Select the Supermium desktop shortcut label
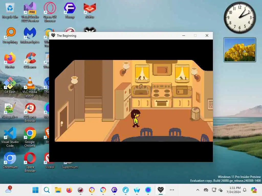262x196 pixels. (70, 167)
